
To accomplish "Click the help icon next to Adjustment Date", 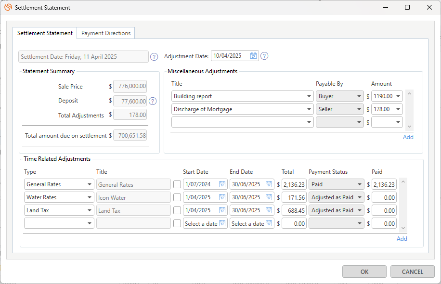I will click(x=264, y=56).
